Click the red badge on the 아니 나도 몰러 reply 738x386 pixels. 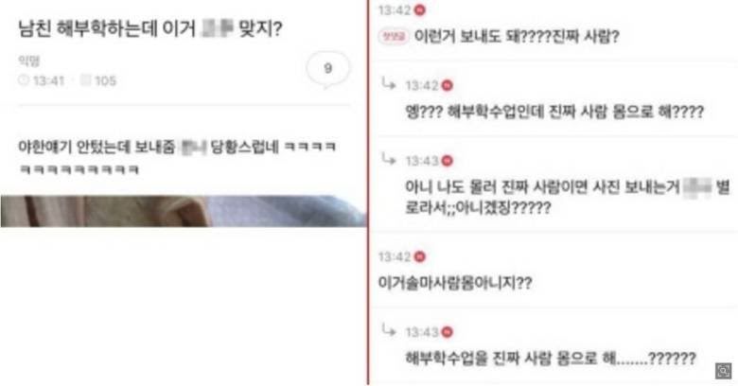pyautogui.click(x=448, y=161)
